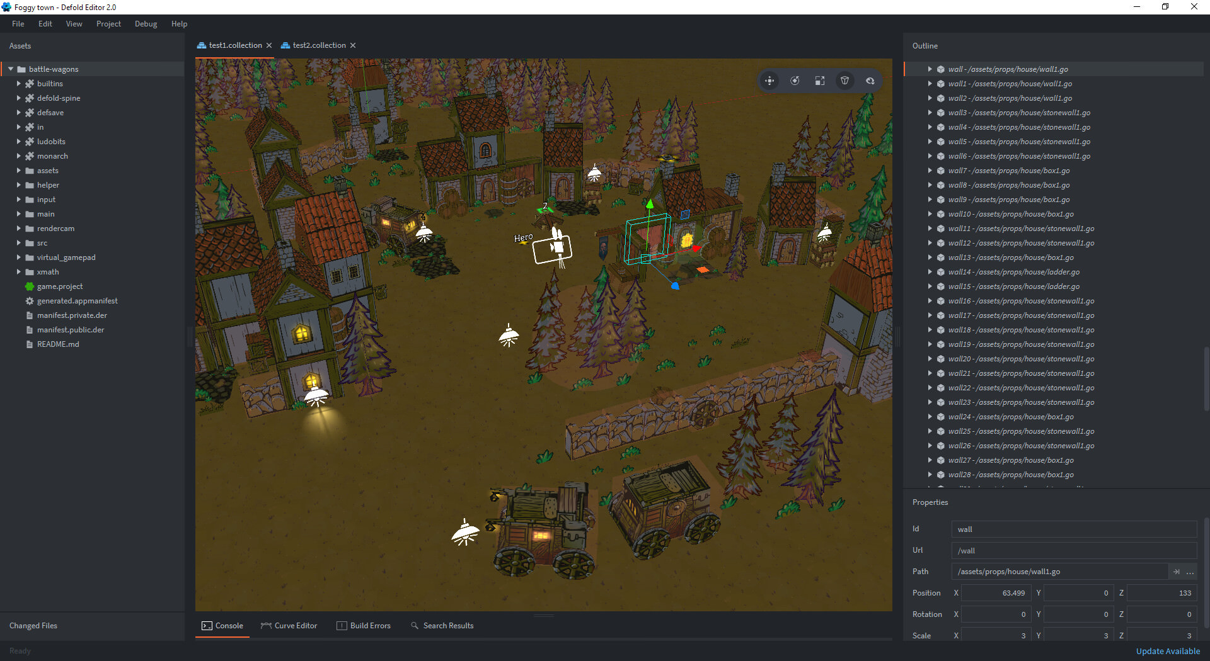Switch to the test2.collection tab
Screen dimensions: 1210x661
318,45
